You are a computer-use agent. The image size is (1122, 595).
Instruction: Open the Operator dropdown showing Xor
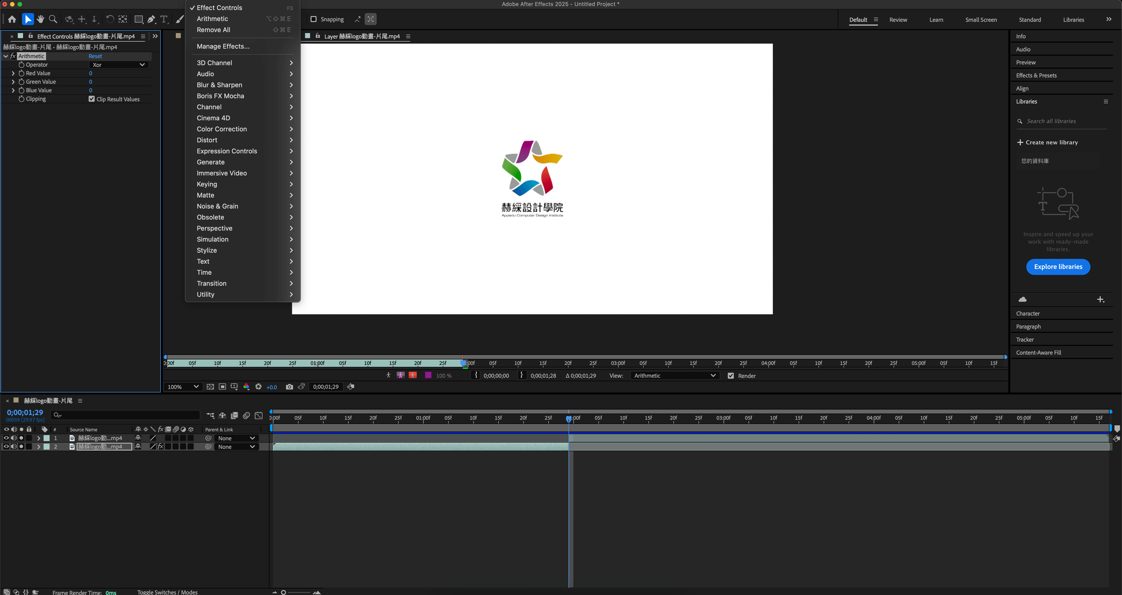[x=118, y=64]
